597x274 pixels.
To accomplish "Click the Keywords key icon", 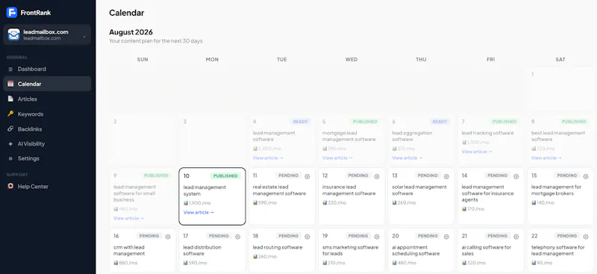I will coord(10,114).
